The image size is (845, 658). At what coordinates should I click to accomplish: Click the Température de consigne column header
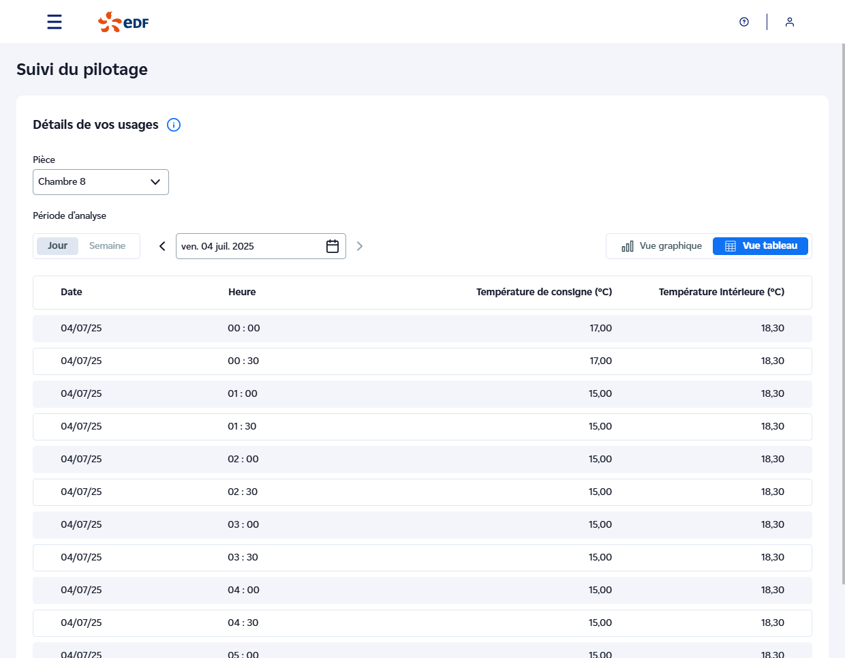pos(544,292)
